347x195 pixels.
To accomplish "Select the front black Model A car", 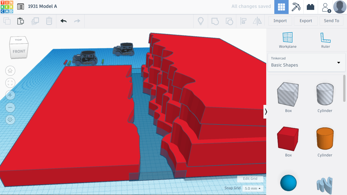I will (x=85, y=58).
